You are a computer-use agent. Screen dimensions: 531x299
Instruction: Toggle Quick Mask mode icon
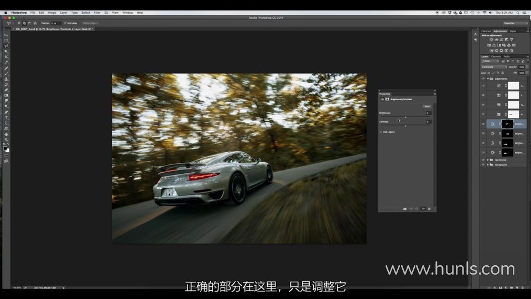click(x=6, y=156)
